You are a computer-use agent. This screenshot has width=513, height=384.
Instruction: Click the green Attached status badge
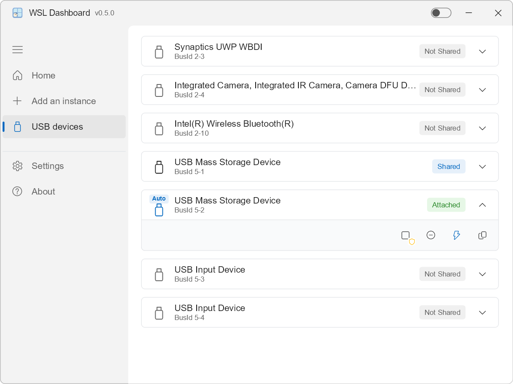(446, 205)
